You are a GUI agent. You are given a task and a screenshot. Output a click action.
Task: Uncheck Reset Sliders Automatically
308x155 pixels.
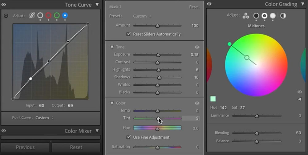pyautogui.click(x=128, y=34)
